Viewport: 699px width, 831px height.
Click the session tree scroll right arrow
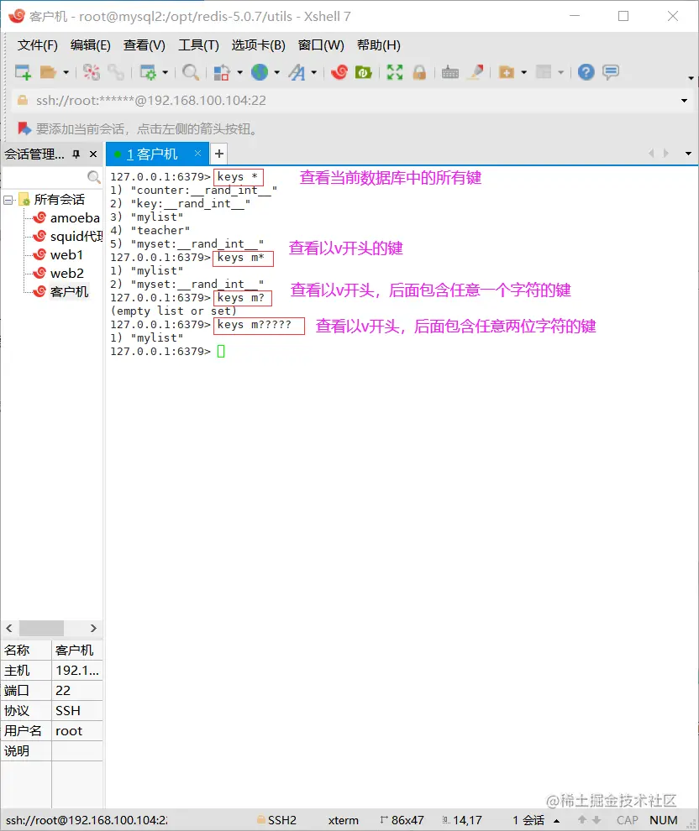(93, 629)
